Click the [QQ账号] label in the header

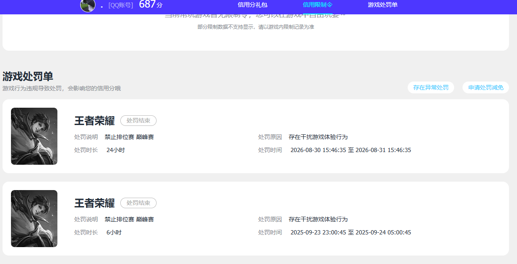[x=121, y=5]
